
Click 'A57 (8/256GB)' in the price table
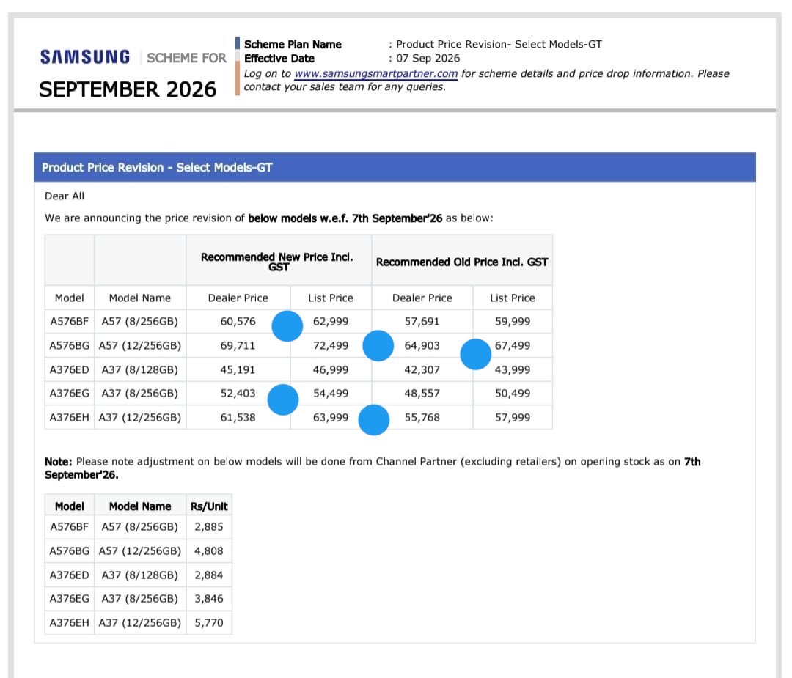(140, 322)
